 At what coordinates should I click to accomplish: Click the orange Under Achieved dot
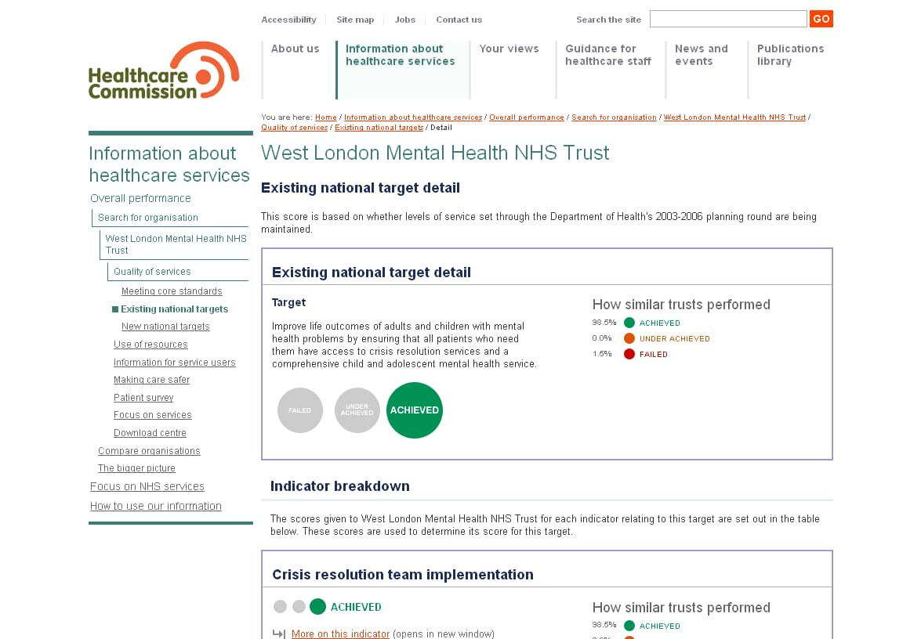point(629,338)
